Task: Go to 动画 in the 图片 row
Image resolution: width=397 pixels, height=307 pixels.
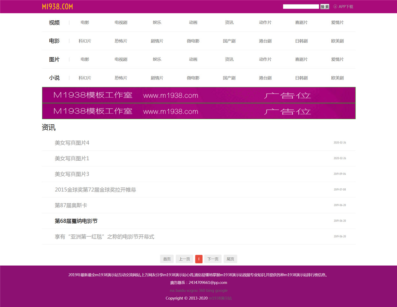Action: (193, 59)
